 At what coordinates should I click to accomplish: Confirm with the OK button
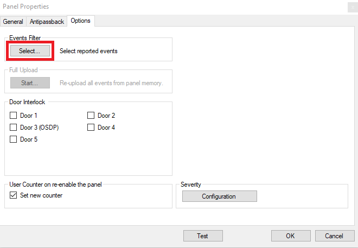[x=291, y=236]
